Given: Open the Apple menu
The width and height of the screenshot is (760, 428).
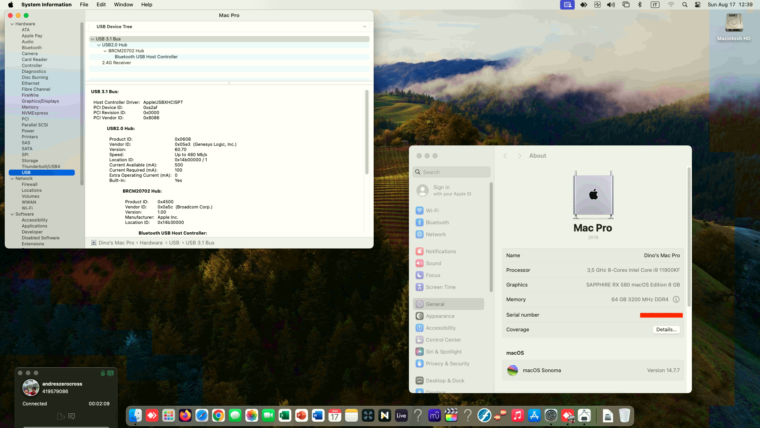Looking at the screenshot, I should point(11,5).
